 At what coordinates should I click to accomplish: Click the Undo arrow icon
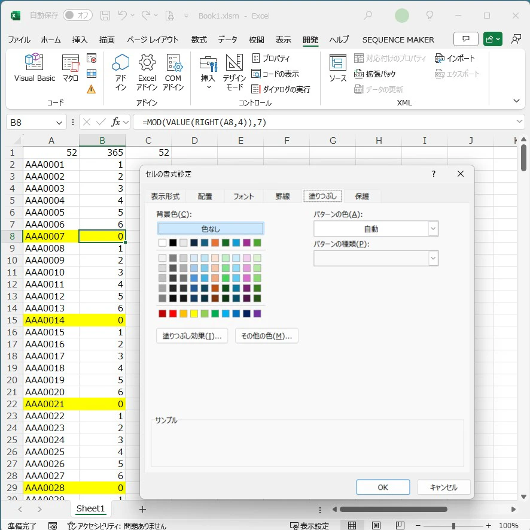pos(123,15)
